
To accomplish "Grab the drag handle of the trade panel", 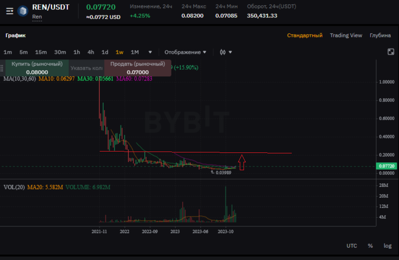I will click(x=2, y=68).
